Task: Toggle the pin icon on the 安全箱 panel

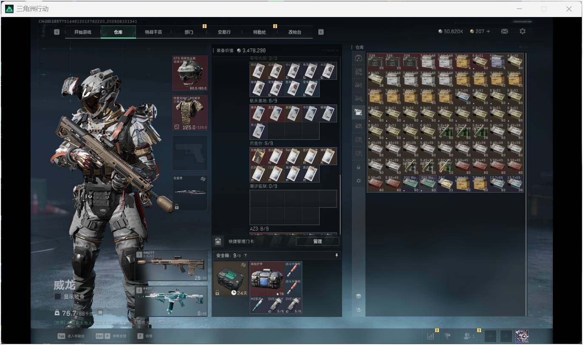Action: [x=337, y=255]
